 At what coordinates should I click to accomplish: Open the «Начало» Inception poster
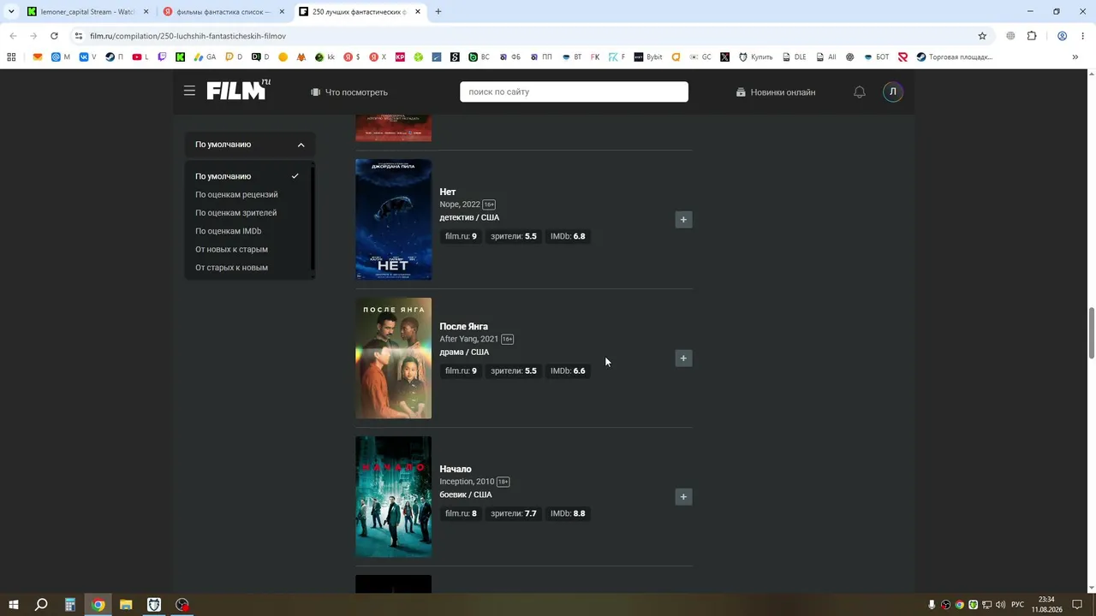[x=394, y=497]
